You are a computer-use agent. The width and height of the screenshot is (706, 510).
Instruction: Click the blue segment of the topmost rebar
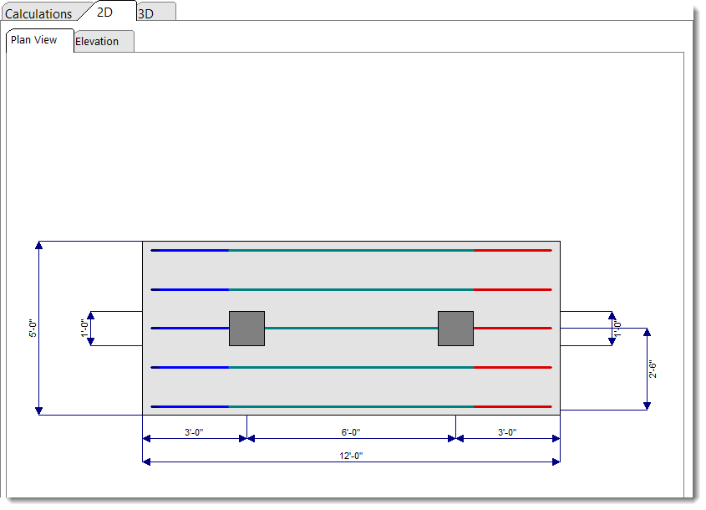[x=190, y=250]
